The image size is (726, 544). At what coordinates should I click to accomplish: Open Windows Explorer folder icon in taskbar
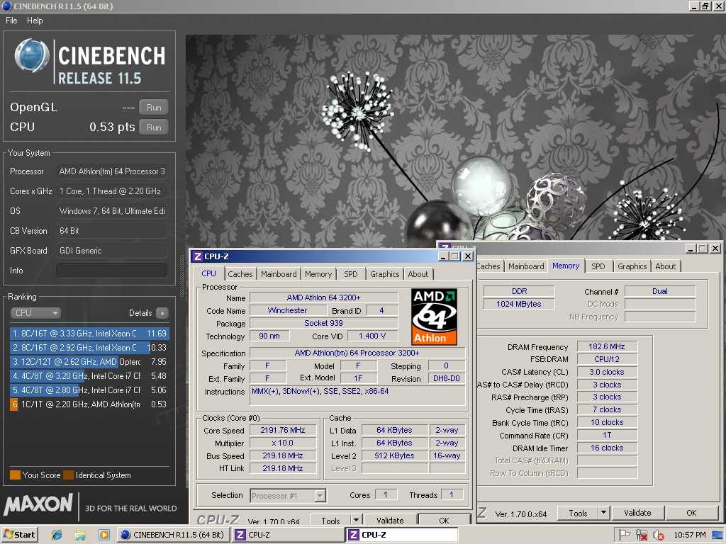coord(80,535)
